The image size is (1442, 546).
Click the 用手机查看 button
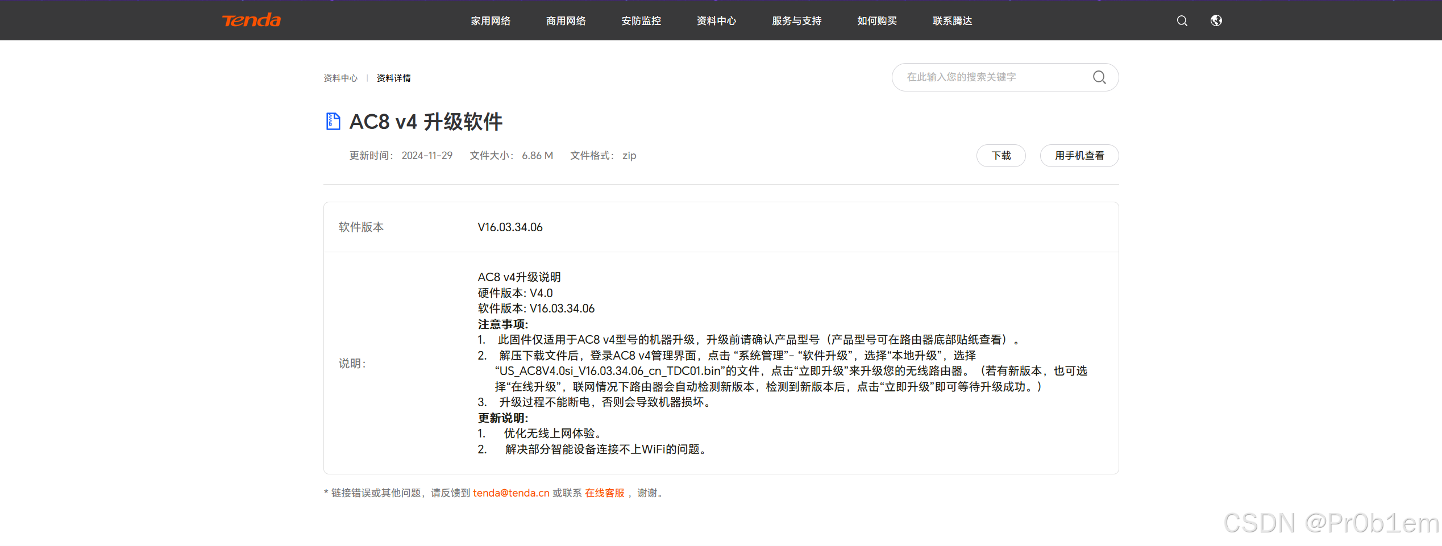pyautogui.click(x=1079, y=156)
